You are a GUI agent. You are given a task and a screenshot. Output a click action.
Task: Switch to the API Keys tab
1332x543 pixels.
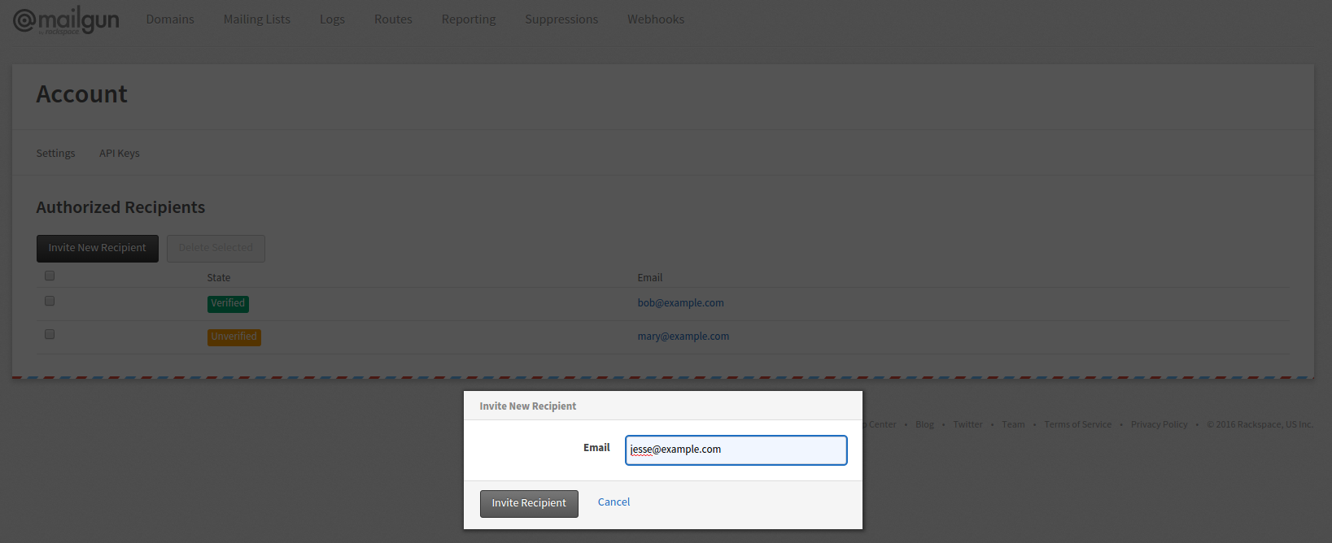pyautogui.click(x=120, y=153)
